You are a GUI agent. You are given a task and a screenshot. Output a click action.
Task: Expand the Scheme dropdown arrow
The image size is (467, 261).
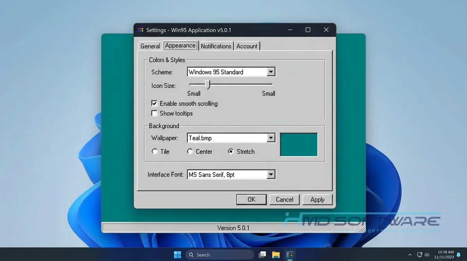pyautogui.click(x=270, y=72)
